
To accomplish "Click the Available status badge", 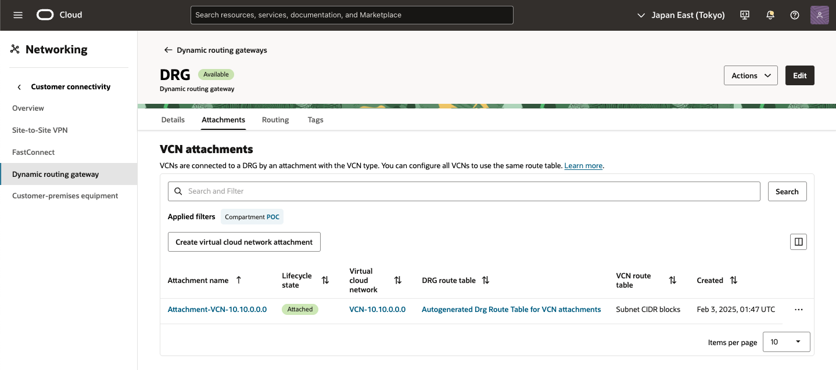I will [x=216, y=75].
